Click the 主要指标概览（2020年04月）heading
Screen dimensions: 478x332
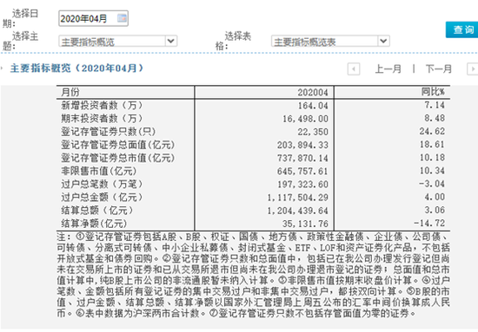tap(76, 68)
